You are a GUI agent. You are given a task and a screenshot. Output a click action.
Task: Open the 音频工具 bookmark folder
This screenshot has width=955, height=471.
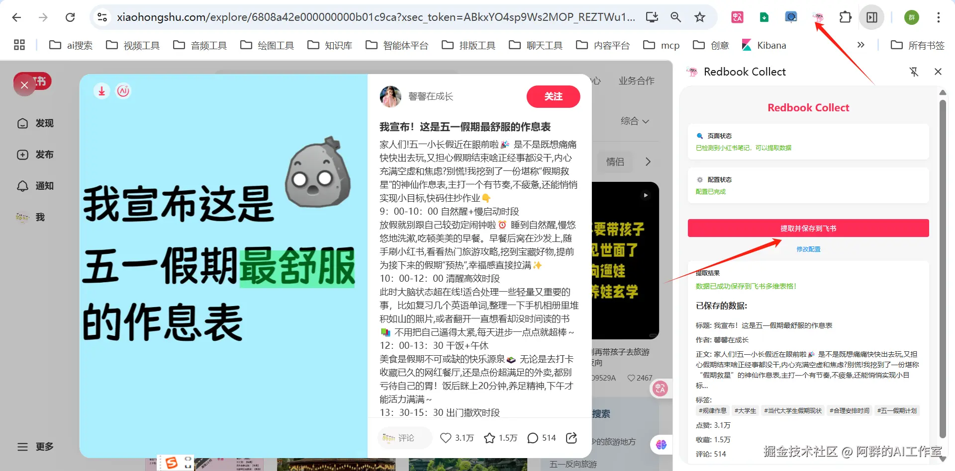[x=199, y=45]
